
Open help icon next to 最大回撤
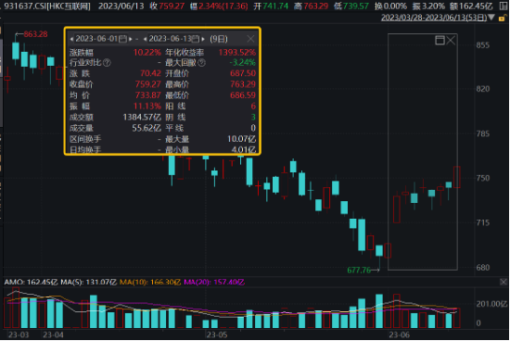pos(201,62)
